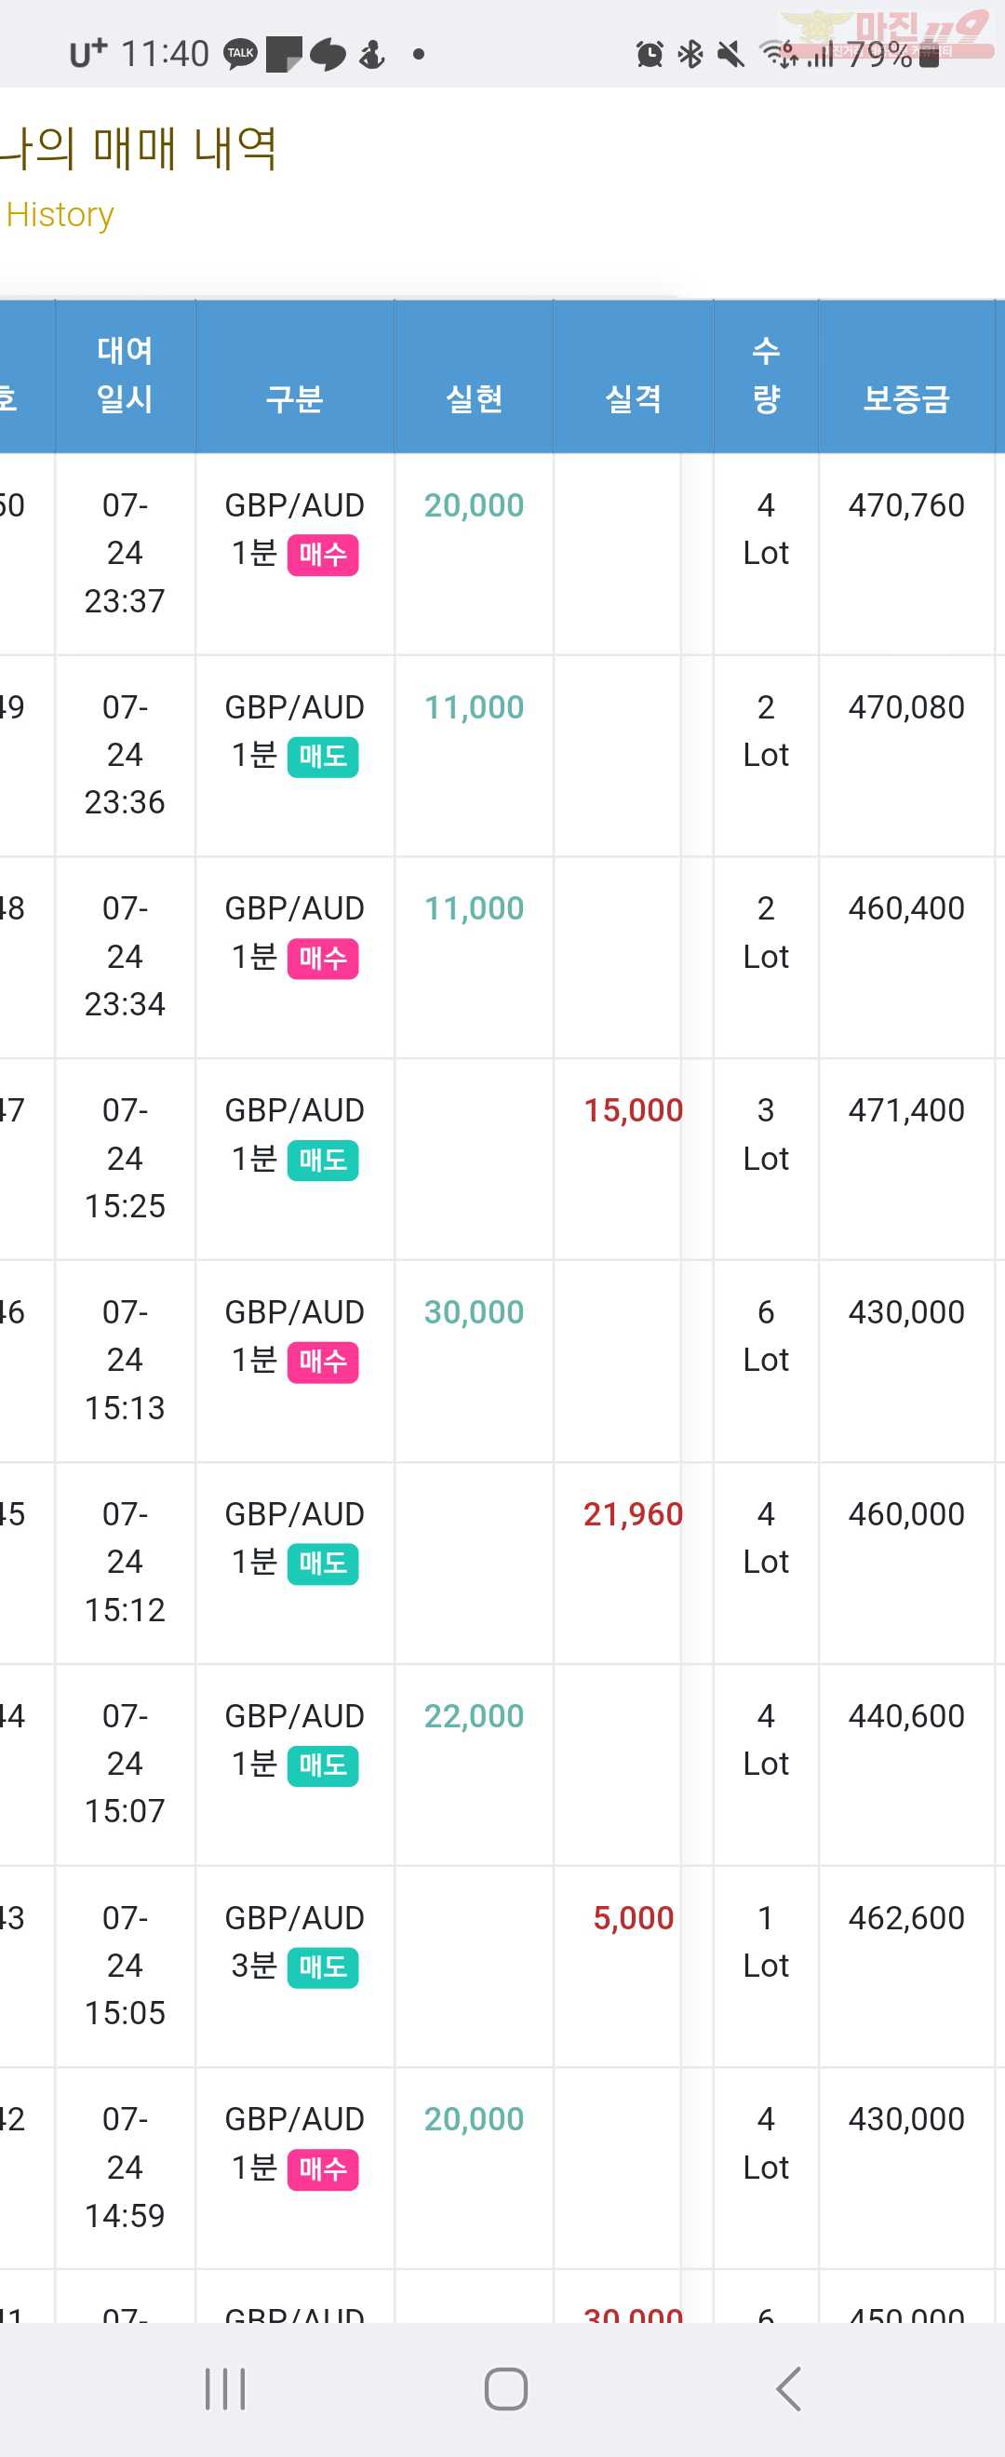Select the 매수 badge in 14:59 row
Viewport: 1005px width, 2457px height.
323,2168
